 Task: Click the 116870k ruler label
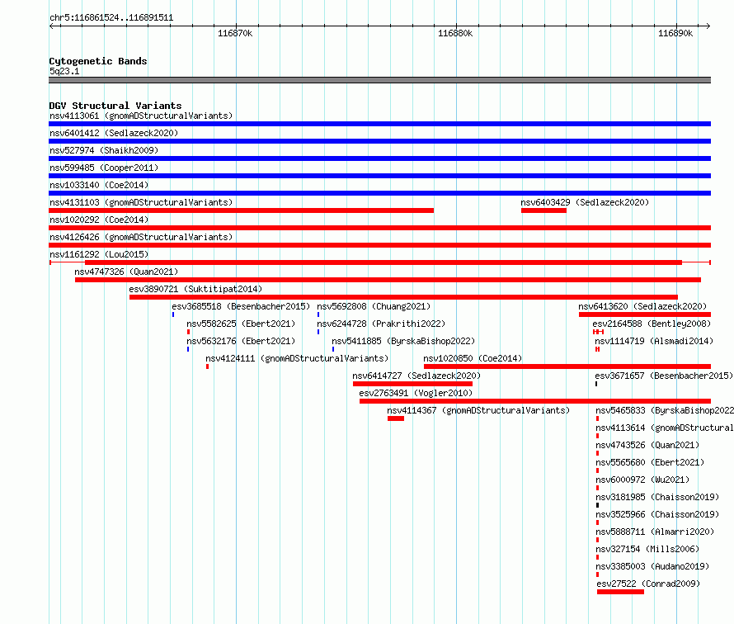pyautogui.click(x=235, y=33)
